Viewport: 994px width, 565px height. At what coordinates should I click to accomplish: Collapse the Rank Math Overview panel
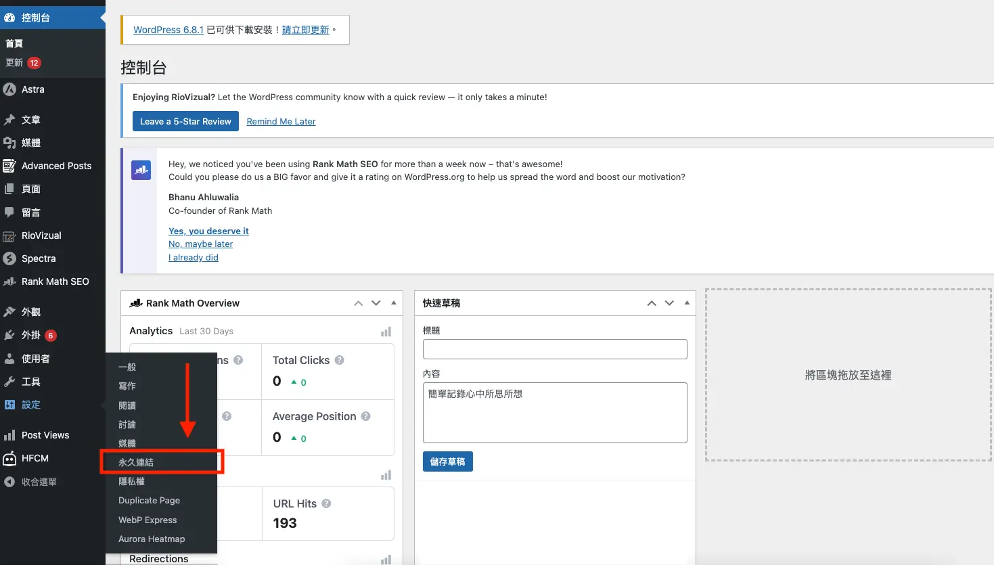(x=394, y=303)
